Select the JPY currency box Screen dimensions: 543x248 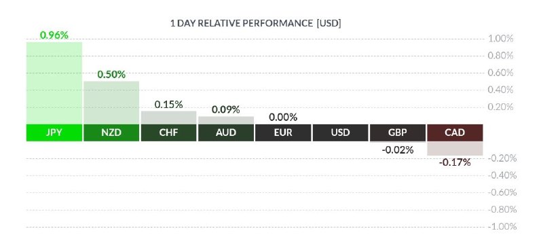coord(54,133)
